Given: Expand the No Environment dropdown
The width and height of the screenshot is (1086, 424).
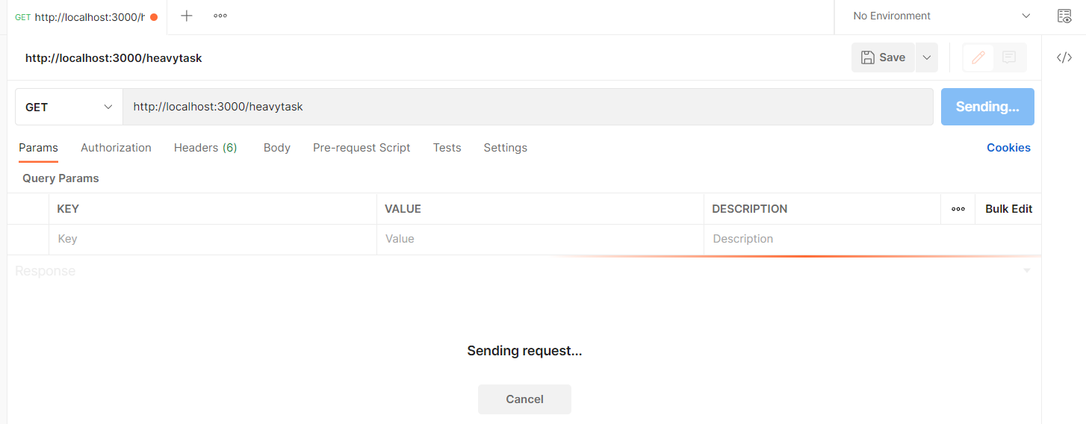Looking at the screenshot, I should [x=943, y=16].
